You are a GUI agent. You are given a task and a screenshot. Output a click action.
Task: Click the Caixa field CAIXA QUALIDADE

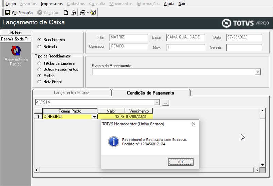(186, 37)
